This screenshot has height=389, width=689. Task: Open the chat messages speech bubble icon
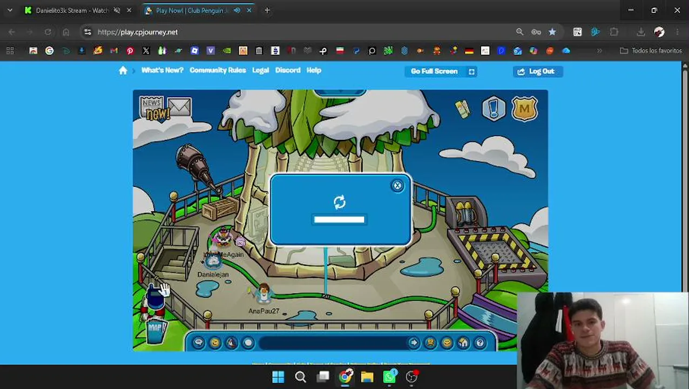click(x=199, y=343)
